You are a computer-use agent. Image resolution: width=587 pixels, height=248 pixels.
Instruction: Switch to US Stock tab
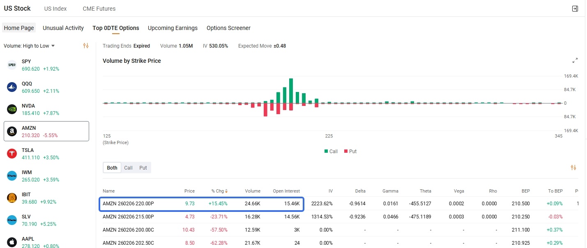[x=17, y=8]
